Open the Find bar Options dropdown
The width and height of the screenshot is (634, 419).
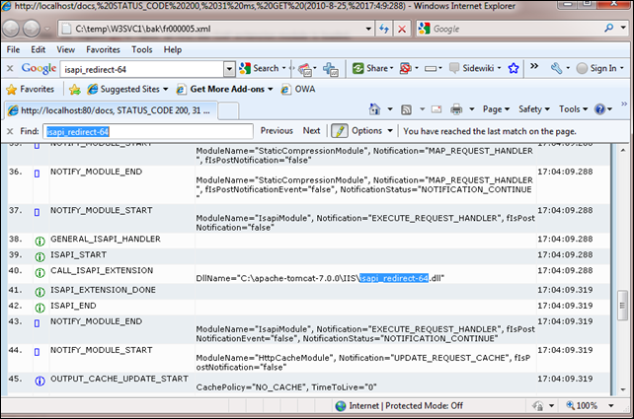(x=372, y=131)
